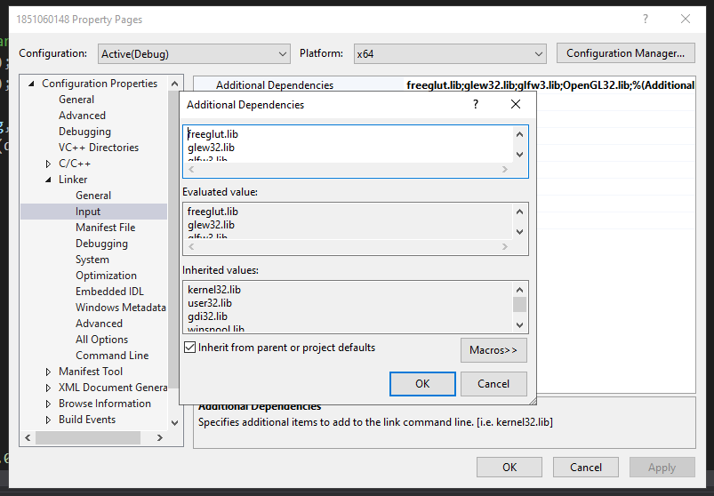Expand the C/C++ tree node

pyautogui.click(x=49, y=164)
